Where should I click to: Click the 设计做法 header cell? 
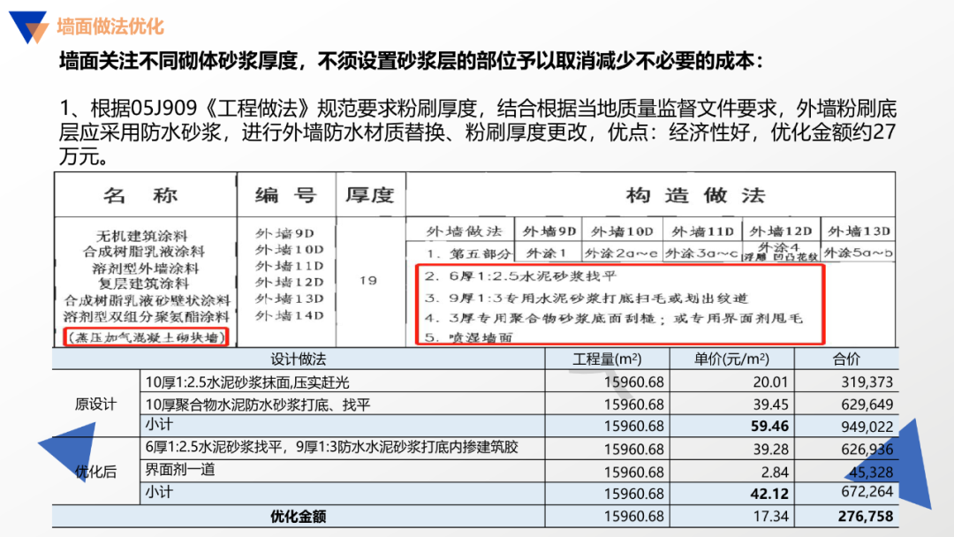point(299,359)
